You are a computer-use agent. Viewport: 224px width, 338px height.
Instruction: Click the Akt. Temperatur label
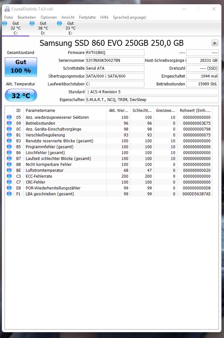[x=21, y=84]
